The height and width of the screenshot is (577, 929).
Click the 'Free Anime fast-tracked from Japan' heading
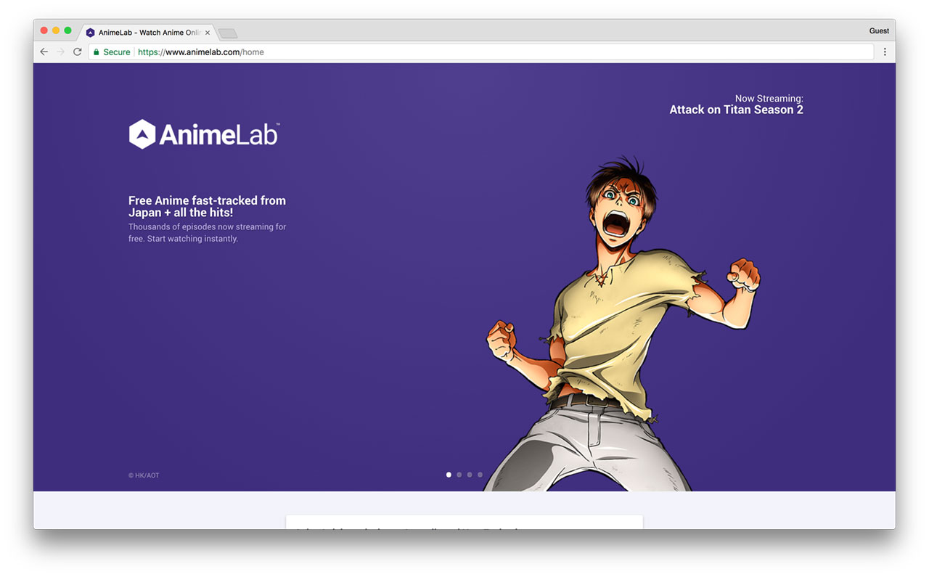tap(207, 206)
